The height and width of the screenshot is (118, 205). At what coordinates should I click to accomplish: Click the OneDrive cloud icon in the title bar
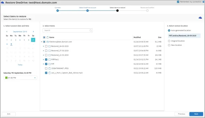tap(2, 3)
